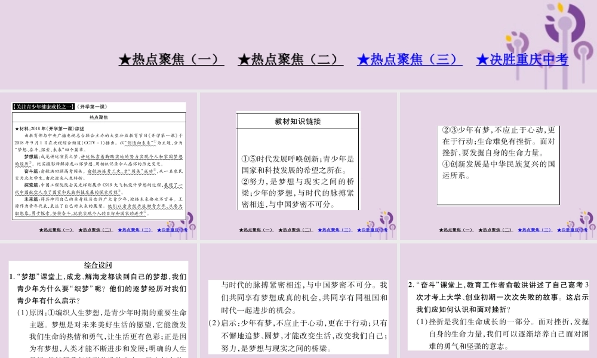Select the slide thumbnail starting 与时代的脉搏紧密相连

pyautogui.click(x=298, y=301)
